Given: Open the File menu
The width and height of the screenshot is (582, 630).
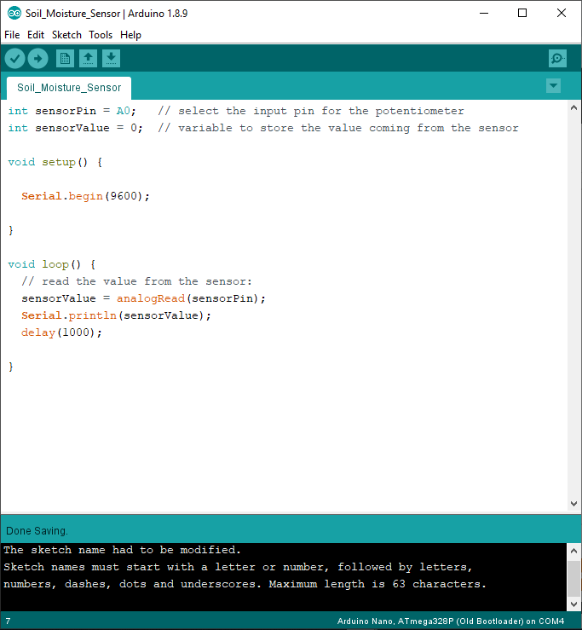Looking at the screenshot, I should tap(12, 35).
